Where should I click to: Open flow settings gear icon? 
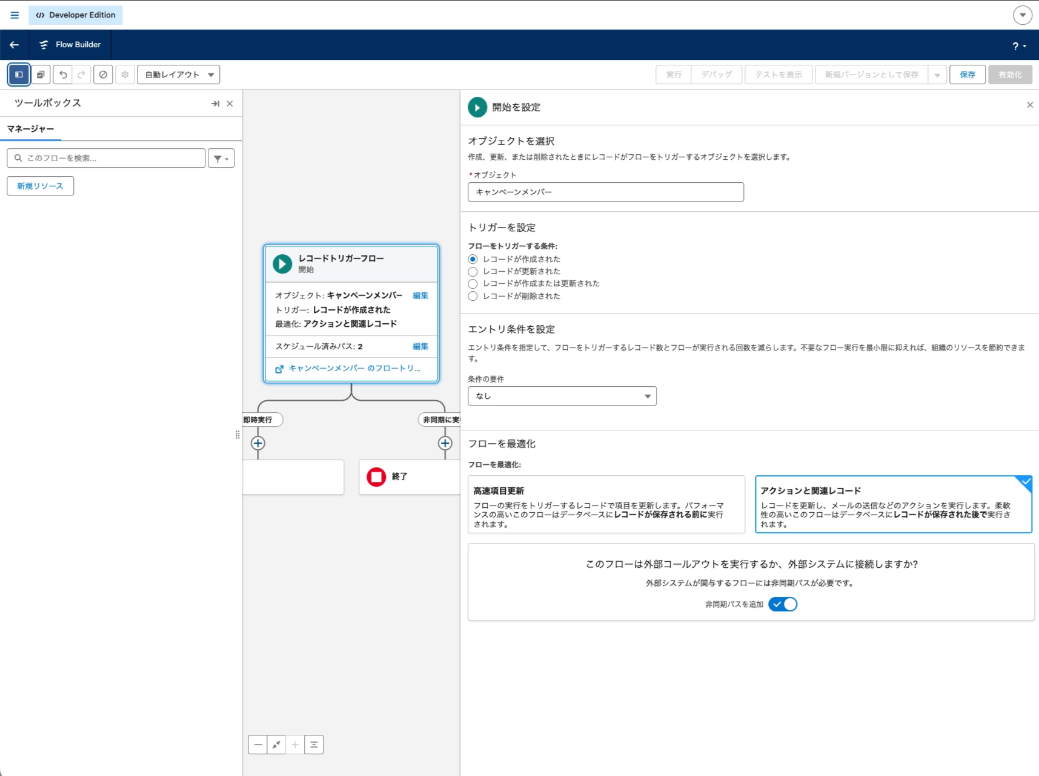125,74
